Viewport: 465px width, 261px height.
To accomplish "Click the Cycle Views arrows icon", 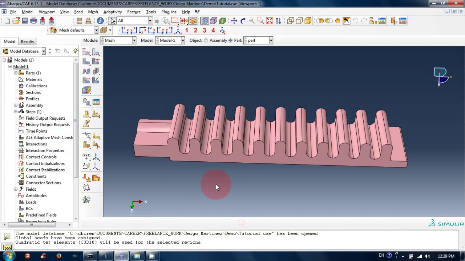I will click(x=278, y=21).
